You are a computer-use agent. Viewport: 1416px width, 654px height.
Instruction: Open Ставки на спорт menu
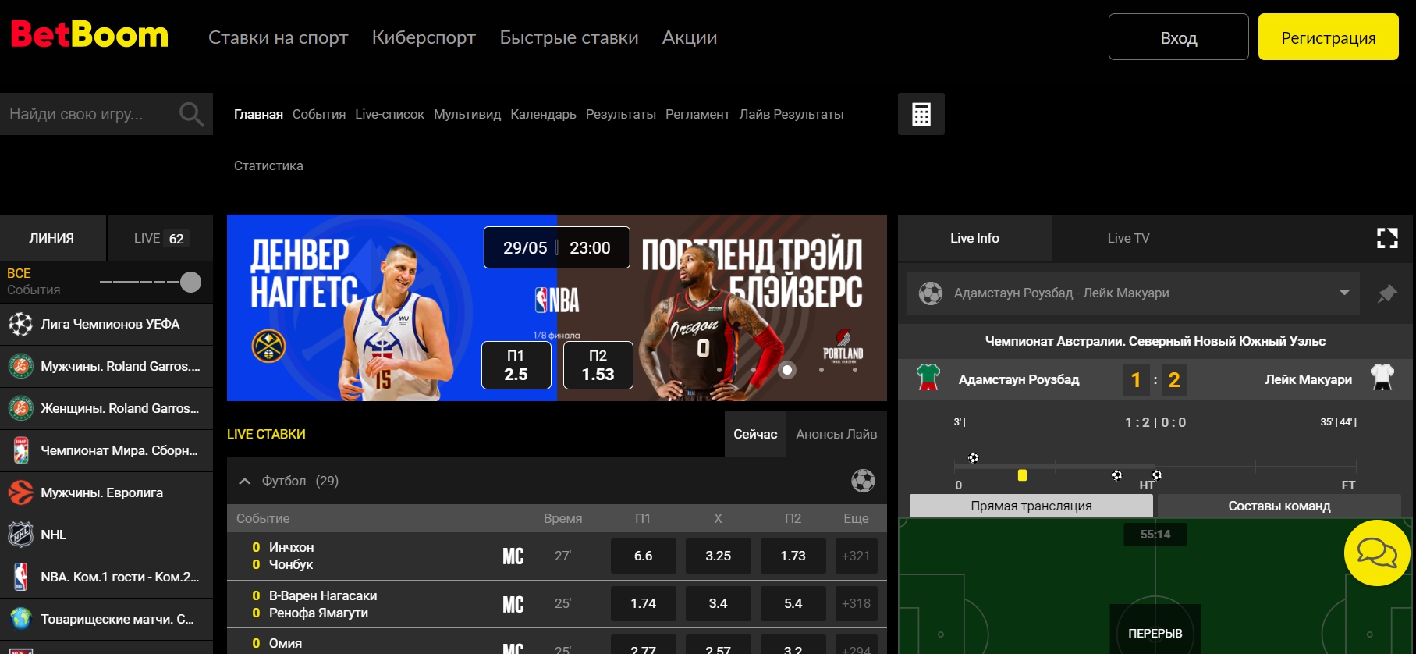278,37
